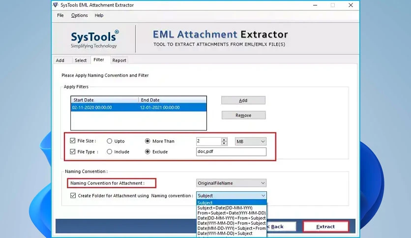Image resolution: width=411 pixels, height=238 pixels.
Task: Click the Add date filter button
Action: (x=243, y=100)
